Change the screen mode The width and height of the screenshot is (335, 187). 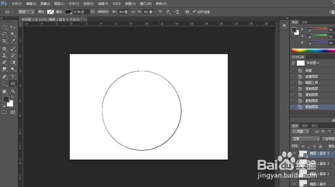[13, 112]
